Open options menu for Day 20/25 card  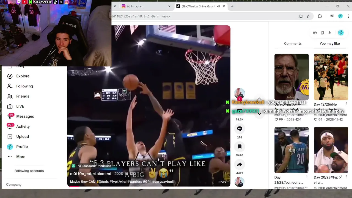pos(346,177)
